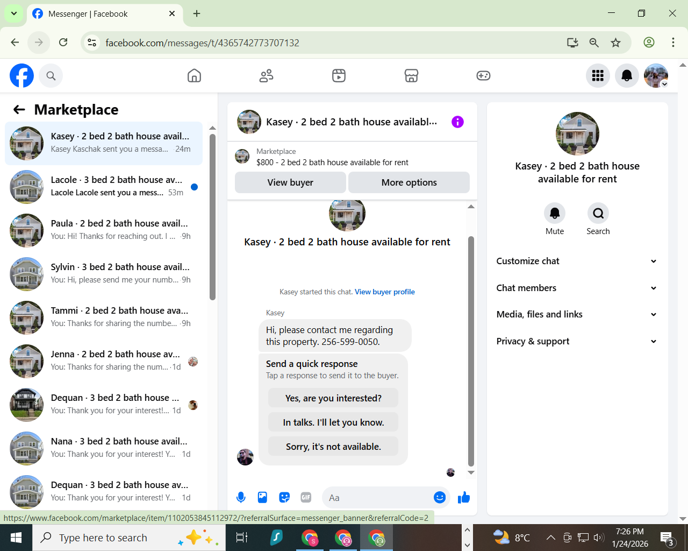Send a thumbs-up like
Screen dimensions: 688x551
(x=464, y=498)
